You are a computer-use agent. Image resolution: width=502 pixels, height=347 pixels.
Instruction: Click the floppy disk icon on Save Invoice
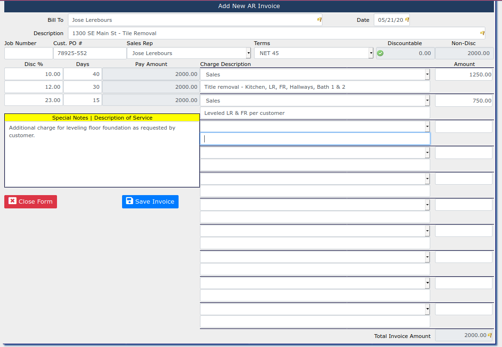coord(129,201)
